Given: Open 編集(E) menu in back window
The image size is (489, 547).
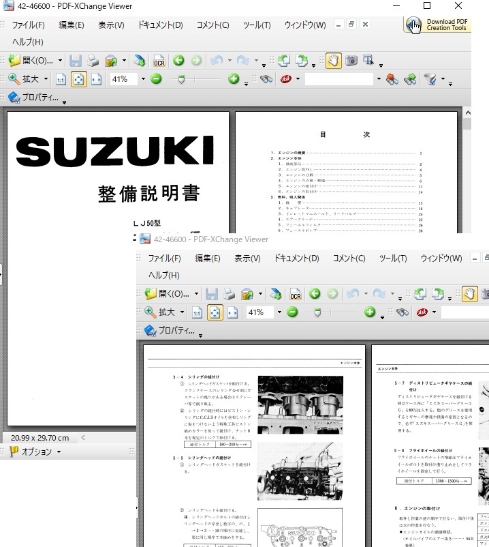Looking at the screenshot, I should click(72, 25).
